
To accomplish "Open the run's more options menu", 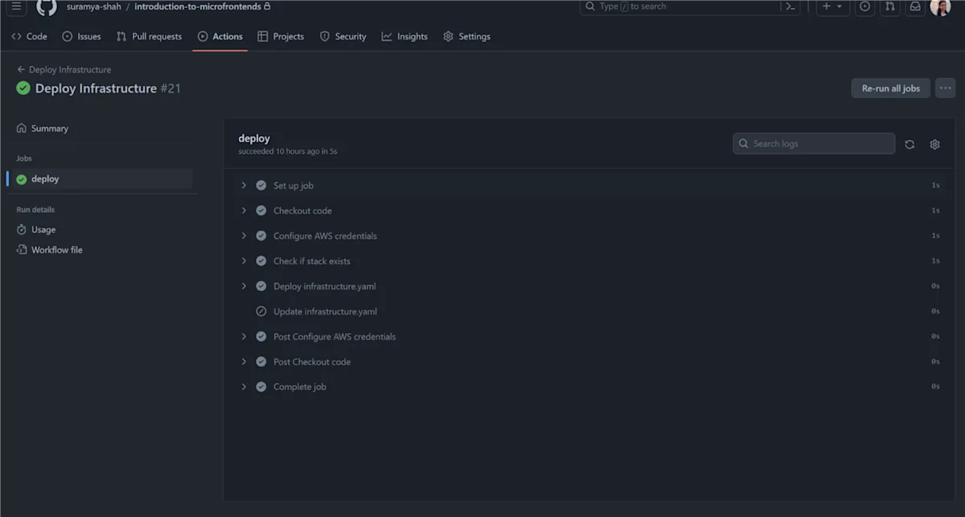I will pos(946,88).
